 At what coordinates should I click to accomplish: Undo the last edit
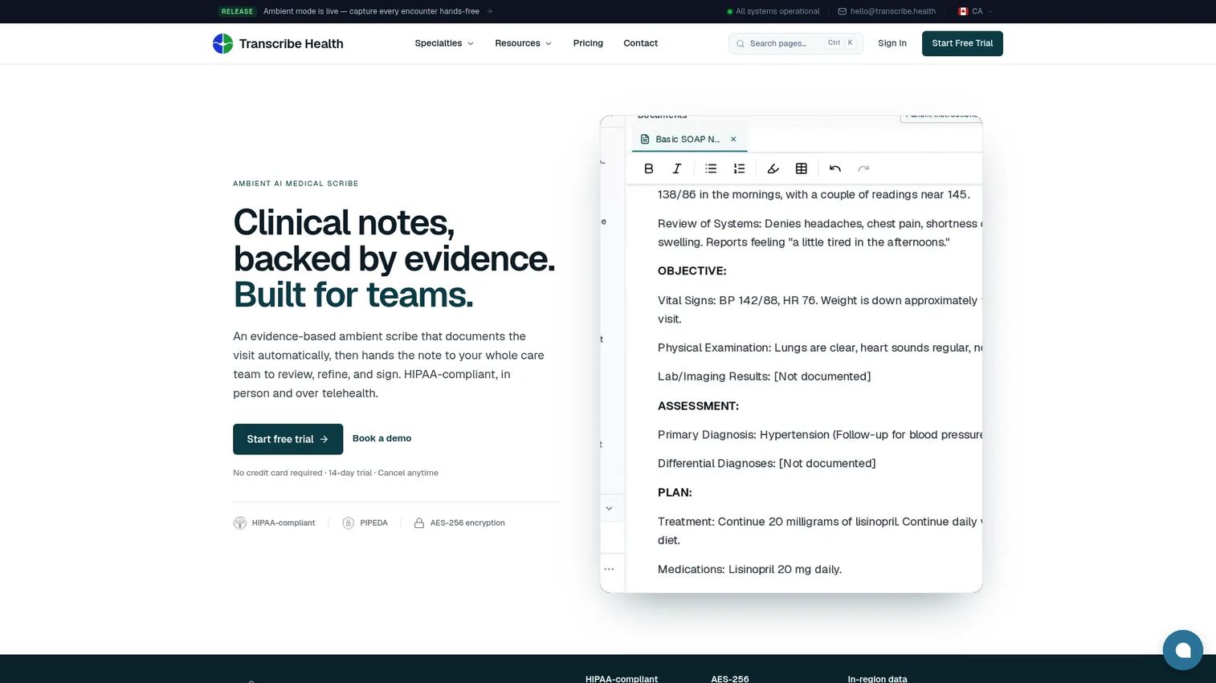[835, 169]
